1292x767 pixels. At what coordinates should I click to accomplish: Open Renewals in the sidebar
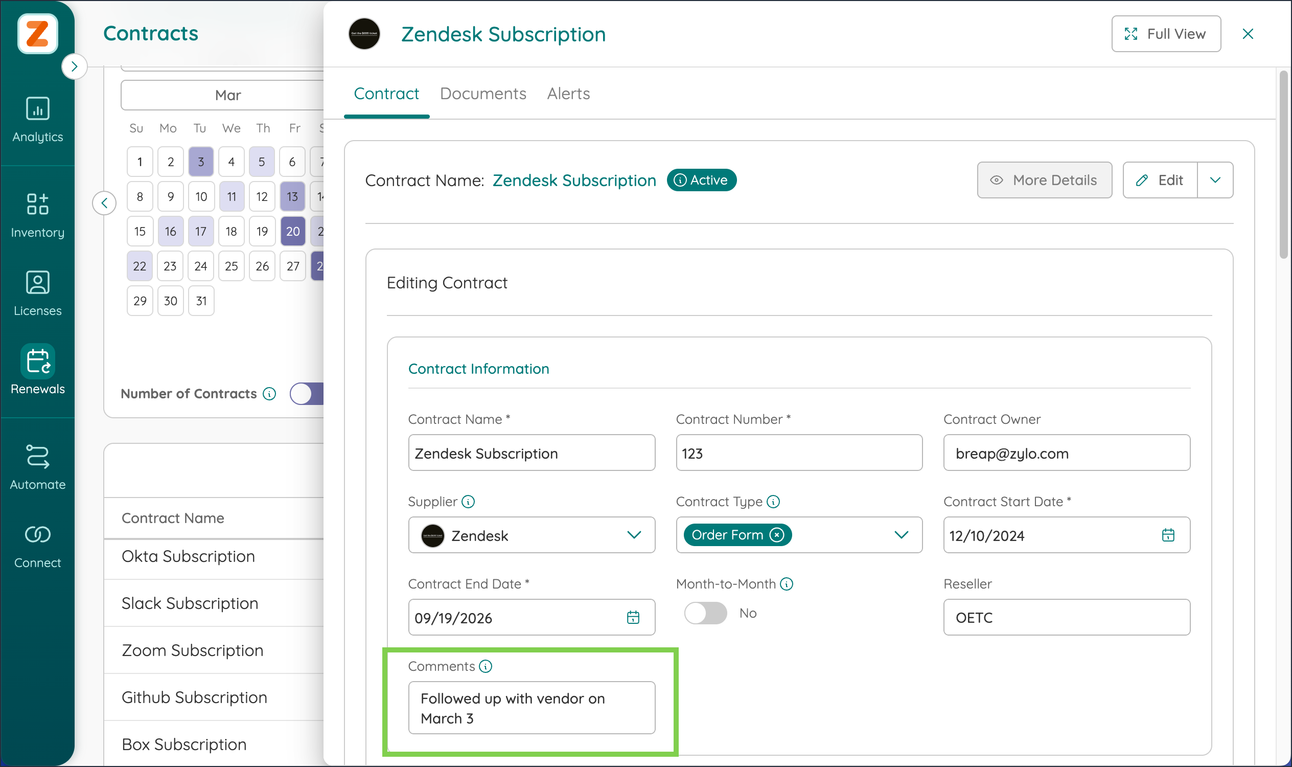pyautogui.click(x=37, y=370)
